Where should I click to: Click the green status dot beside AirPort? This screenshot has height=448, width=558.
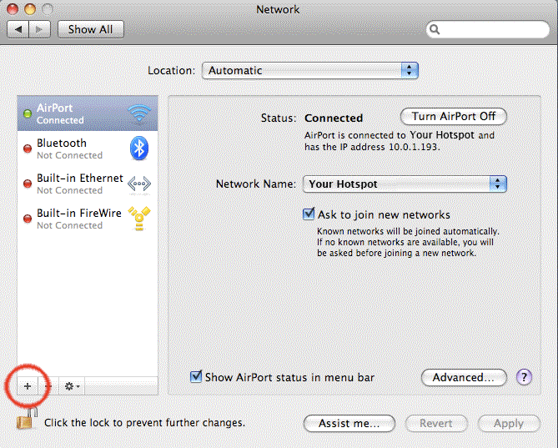tap(28, 113)
